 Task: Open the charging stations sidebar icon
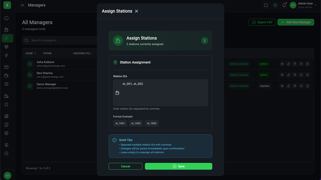click(7, 30)
